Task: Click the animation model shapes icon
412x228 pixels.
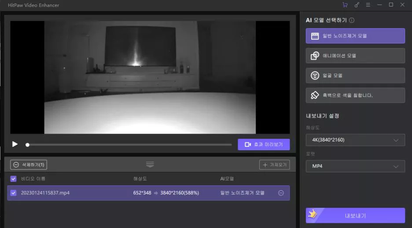Action: coord(315,56)
